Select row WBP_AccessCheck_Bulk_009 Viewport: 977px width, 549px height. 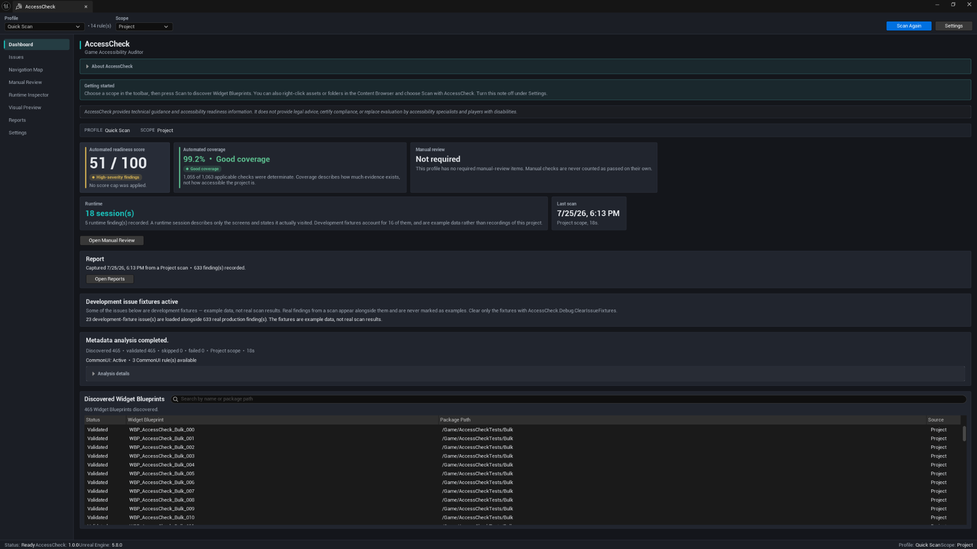[522, 509]
